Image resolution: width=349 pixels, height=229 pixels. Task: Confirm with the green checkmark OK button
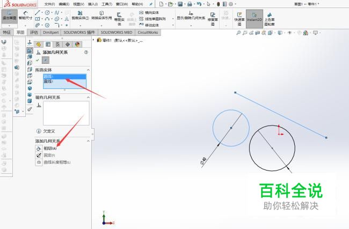[38, 60]
